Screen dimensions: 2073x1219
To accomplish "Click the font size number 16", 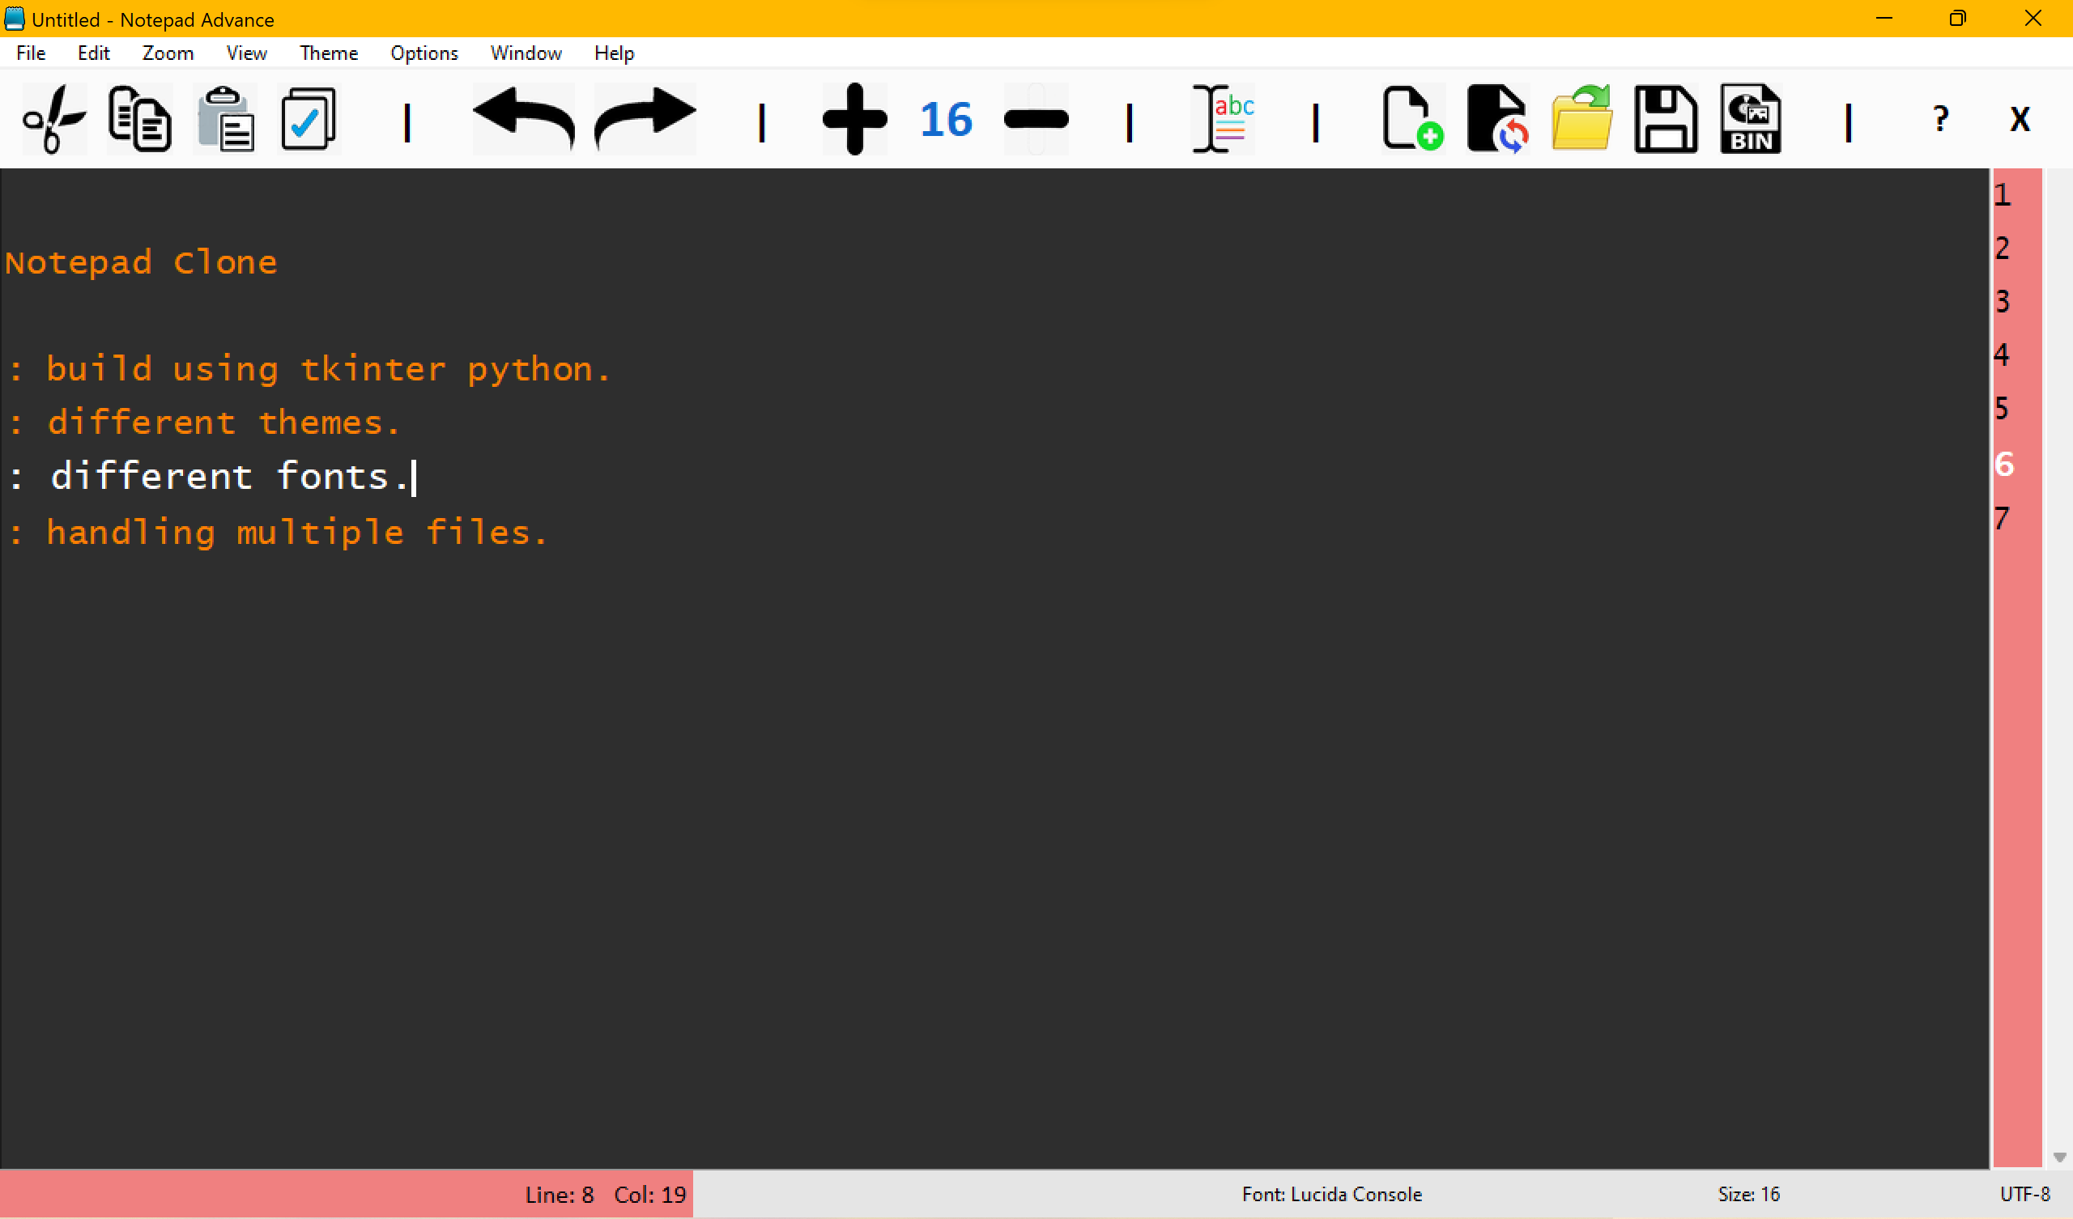I will click(946, 120).
